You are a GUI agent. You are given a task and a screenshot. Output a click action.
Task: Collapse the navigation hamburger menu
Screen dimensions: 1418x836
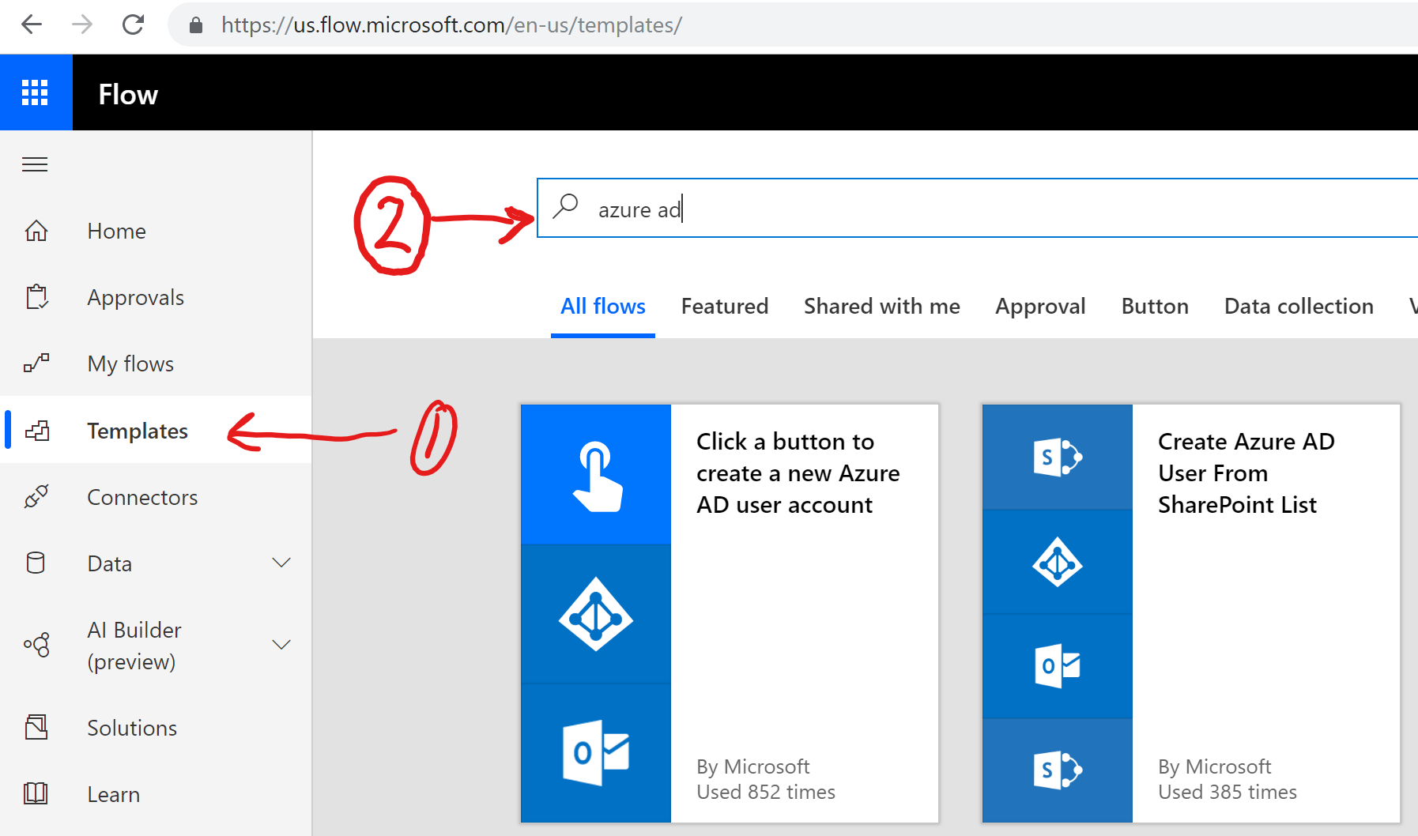pos(35,164)
